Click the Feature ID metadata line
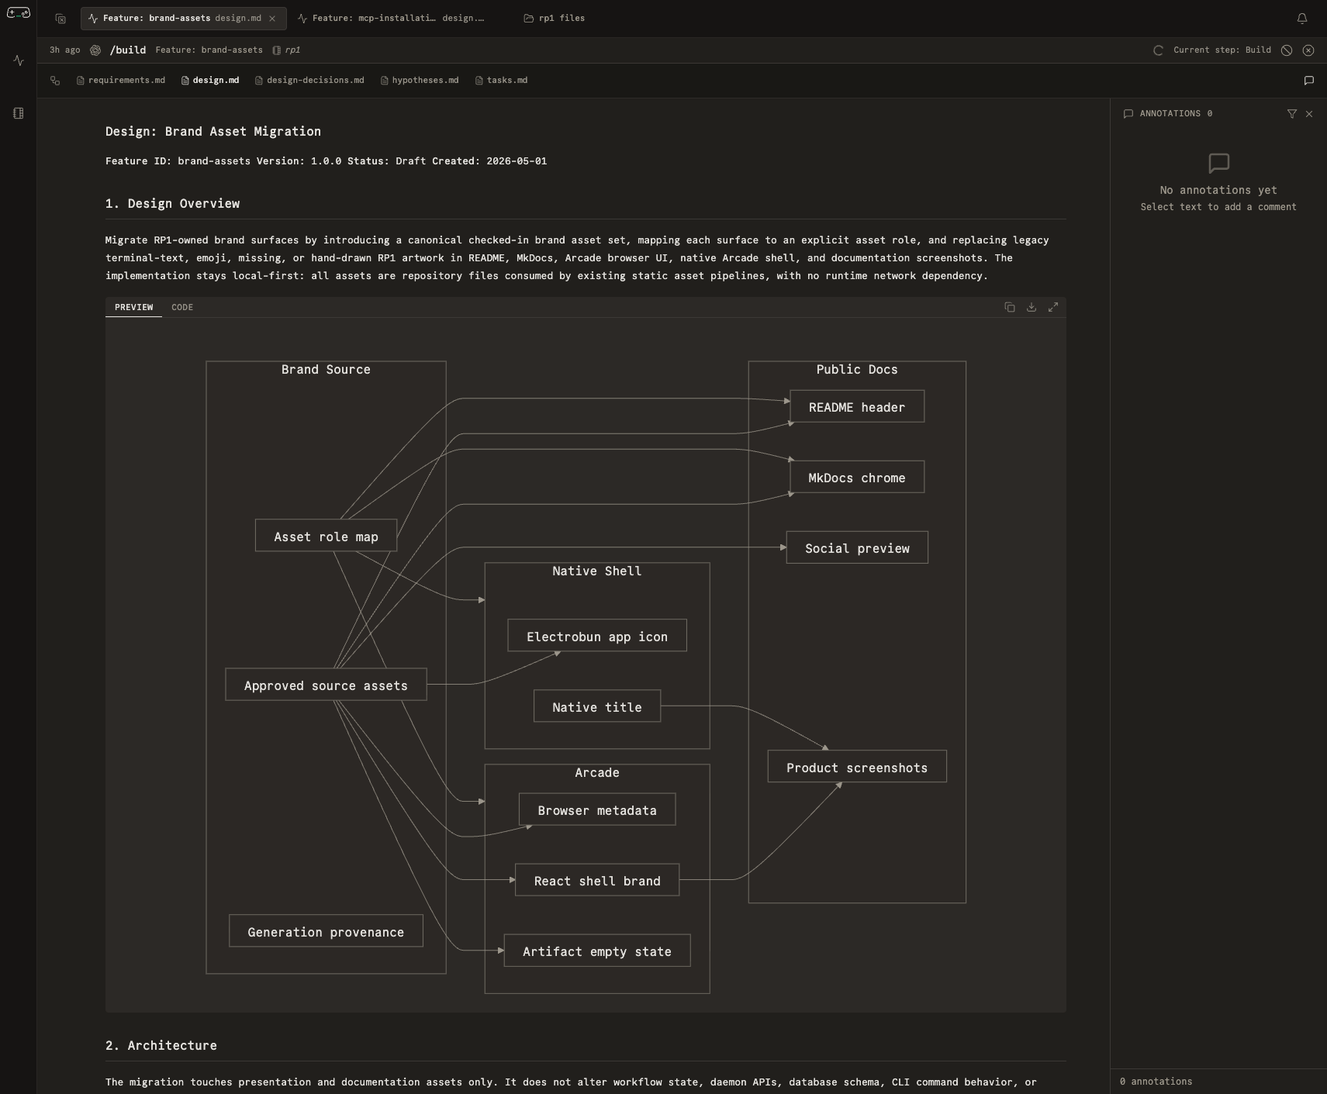Image resolution: width=1327 pixels, height=1094 pixels. (x=327, y=161)
